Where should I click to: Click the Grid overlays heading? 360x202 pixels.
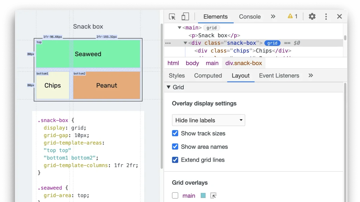point(190,183)
